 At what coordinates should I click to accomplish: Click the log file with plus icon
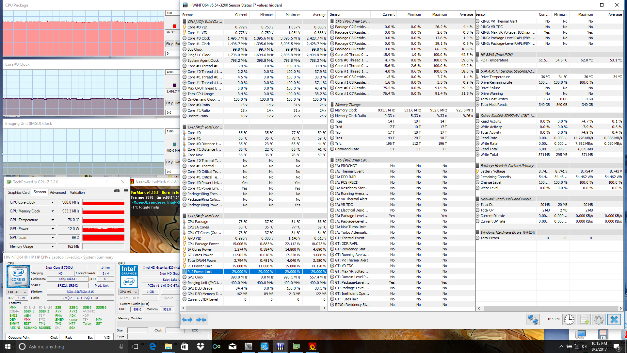(x=584, y=319)
